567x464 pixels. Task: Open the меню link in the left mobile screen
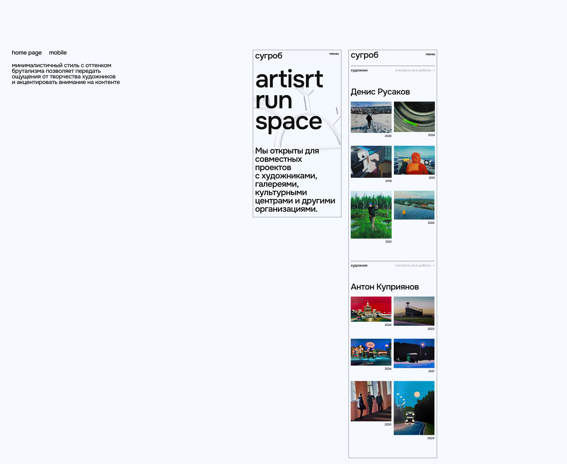click(x=334, y=54)
